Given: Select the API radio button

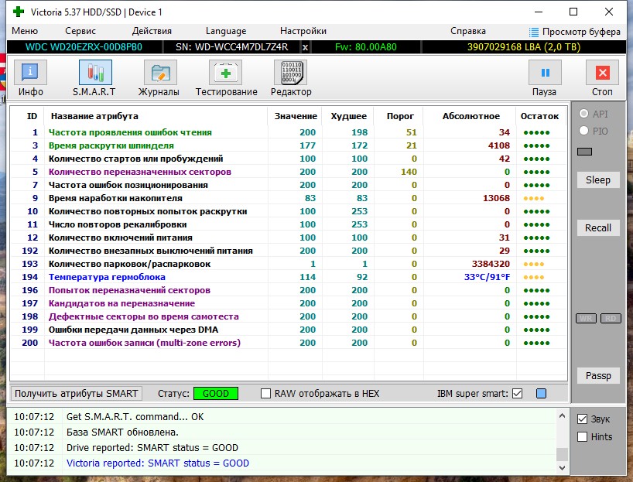Looking at the screenshot, I should coord(583,114).
